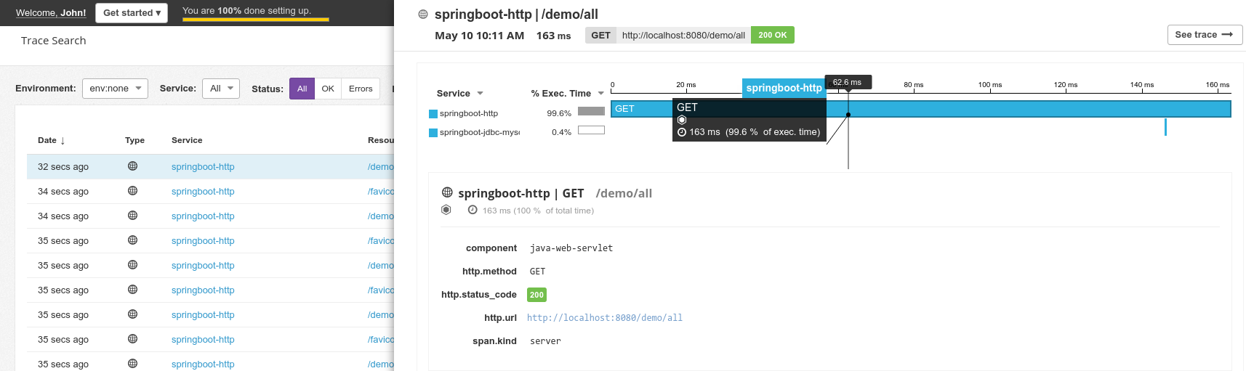Image resolution: width=1246 pixels, height=371 pixels.
Task: Open the http://localhost:8080/demo/all http.url link
Action: pos(604,318)
